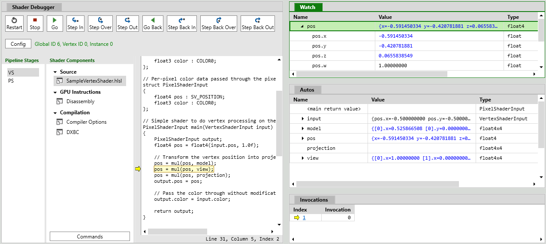The width and height of the screenshot is (546, 244).
Task: Open the Config settings
Action: [18, 44]
